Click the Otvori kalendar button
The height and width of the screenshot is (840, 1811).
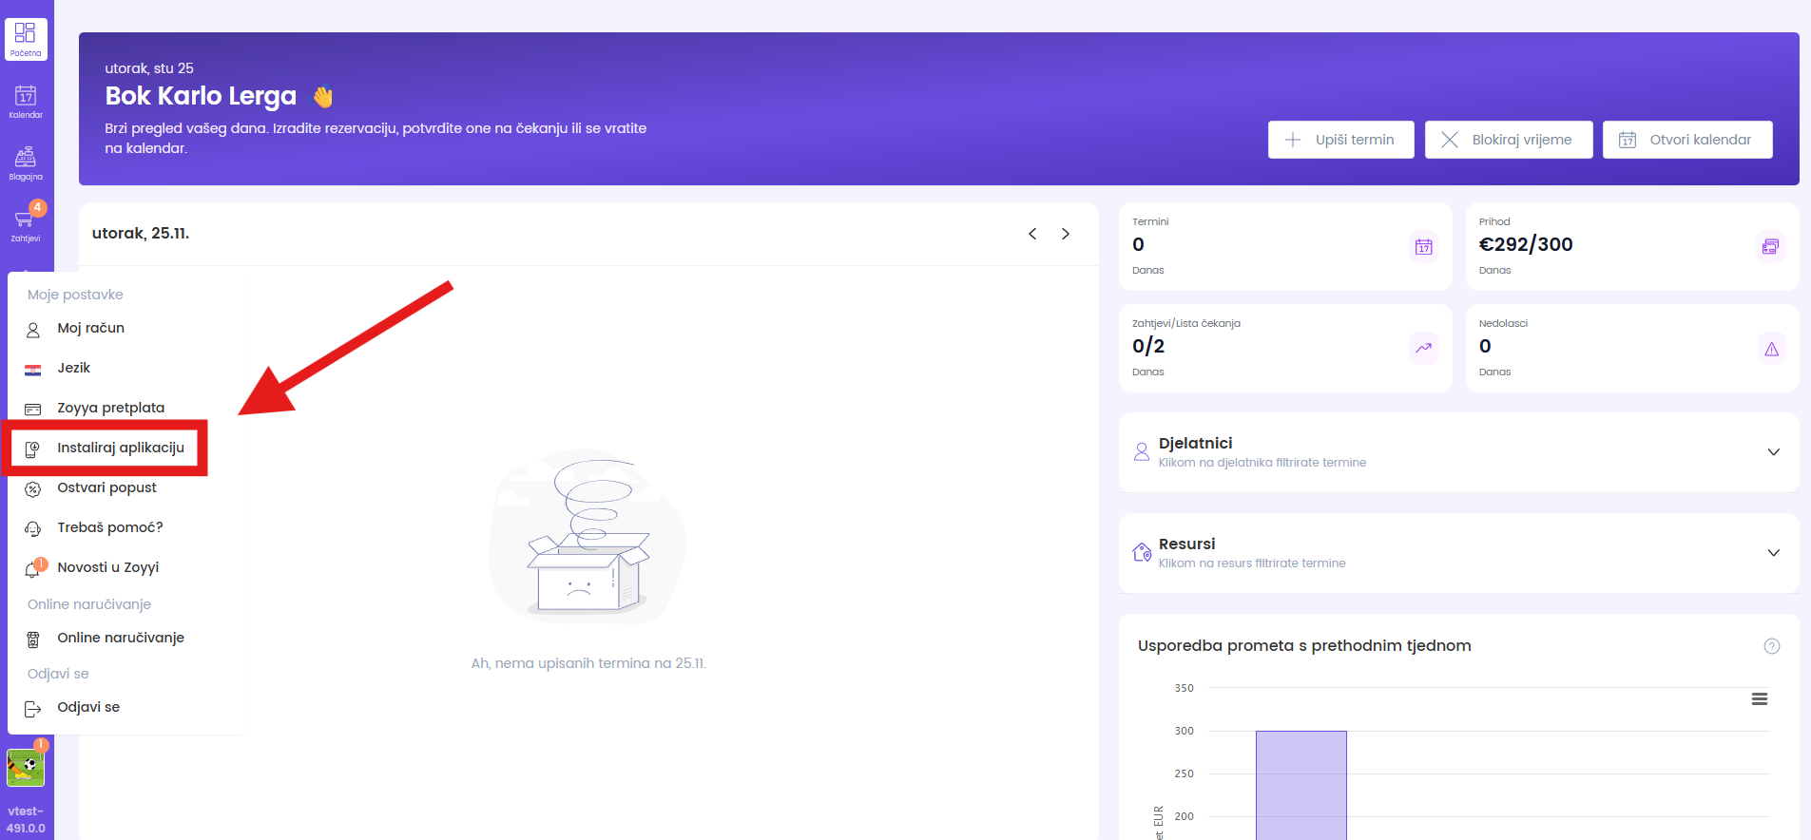click(1686, 140)
